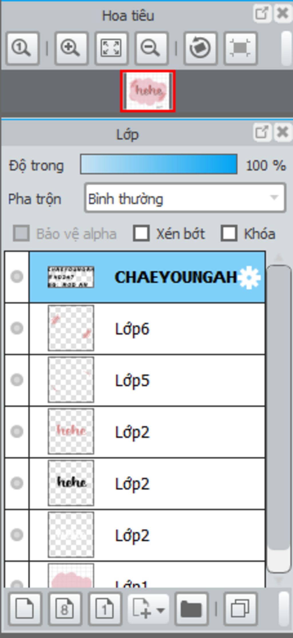Click the Độ trong opacity slider
293x638 pixels.
pos(159,164)
